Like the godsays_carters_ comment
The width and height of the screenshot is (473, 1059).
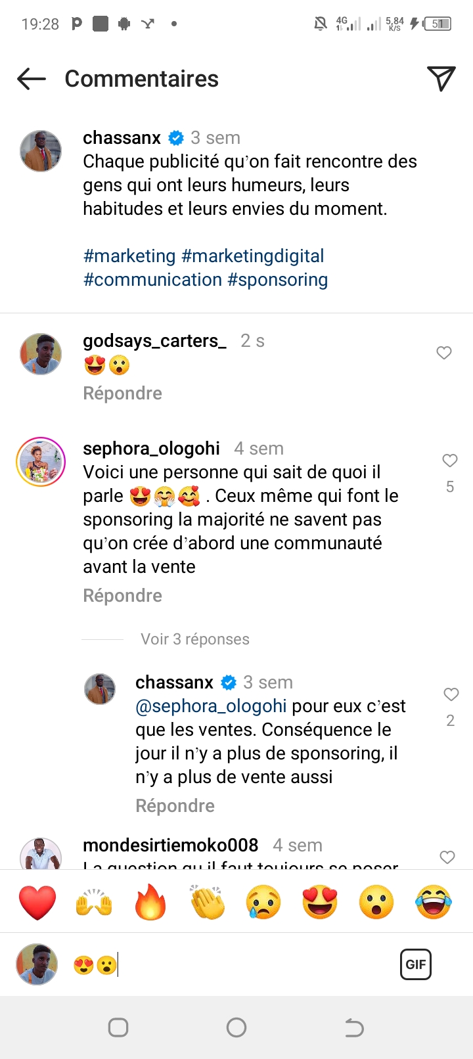pos(444,353)
